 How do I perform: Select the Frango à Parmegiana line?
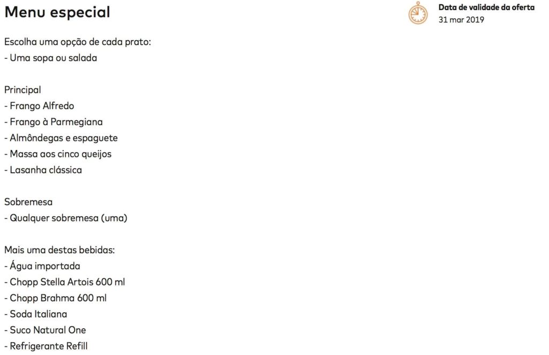tap(54, 122)
